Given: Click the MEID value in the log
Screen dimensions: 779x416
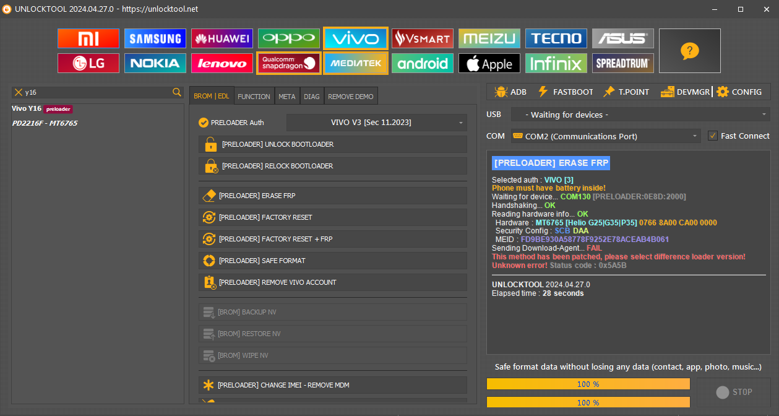Looking at the screenshot, I should (595, 239).
